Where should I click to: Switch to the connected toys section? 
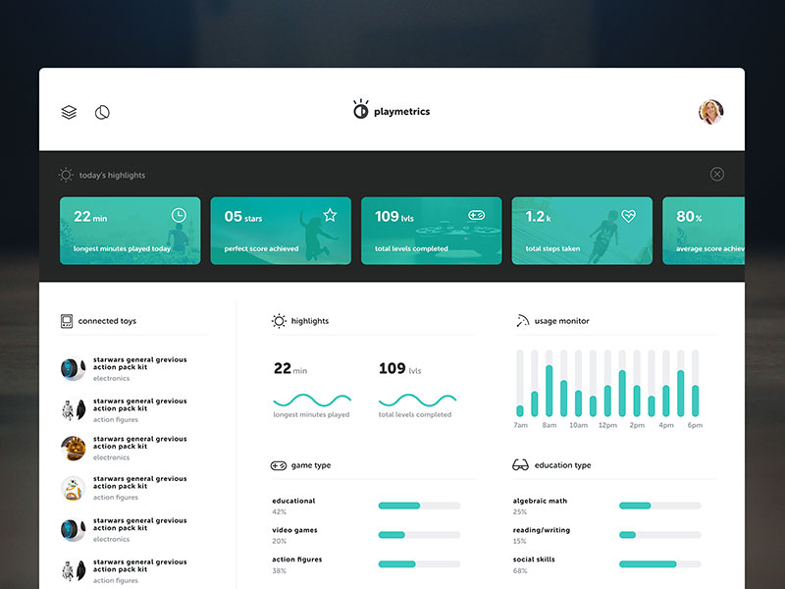pyautogui.click(x=107, y=320)
